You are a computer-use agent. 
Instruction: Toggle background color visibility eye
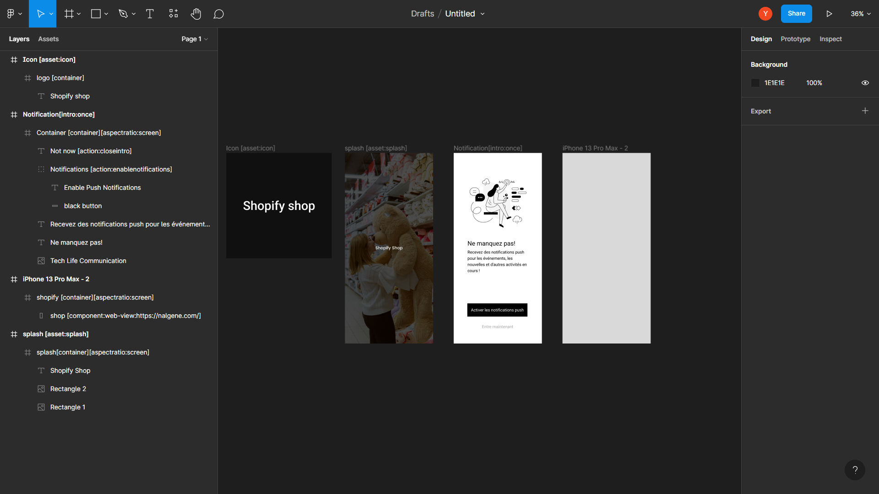click(865, 83)
